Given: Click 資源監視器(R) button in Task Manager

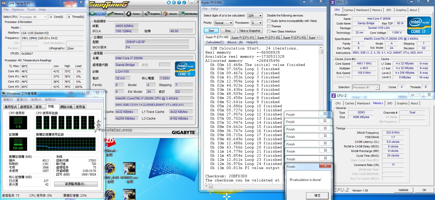Looking at the screenshot, I should pos(76,184).
